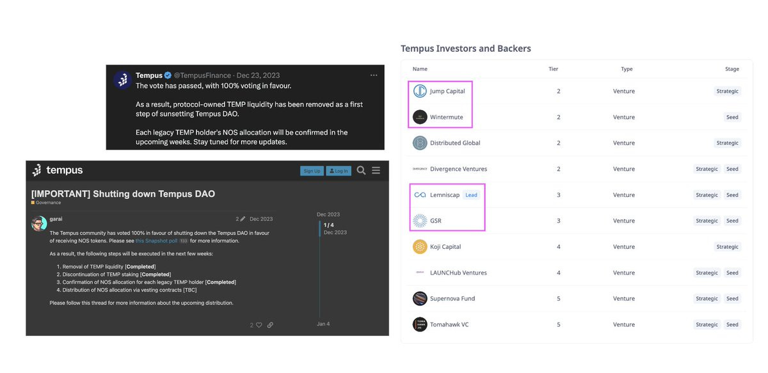Screen dimensions: 768x373
Task: Open the Tomahawk VC investor name
Action: tap(449, 324)
